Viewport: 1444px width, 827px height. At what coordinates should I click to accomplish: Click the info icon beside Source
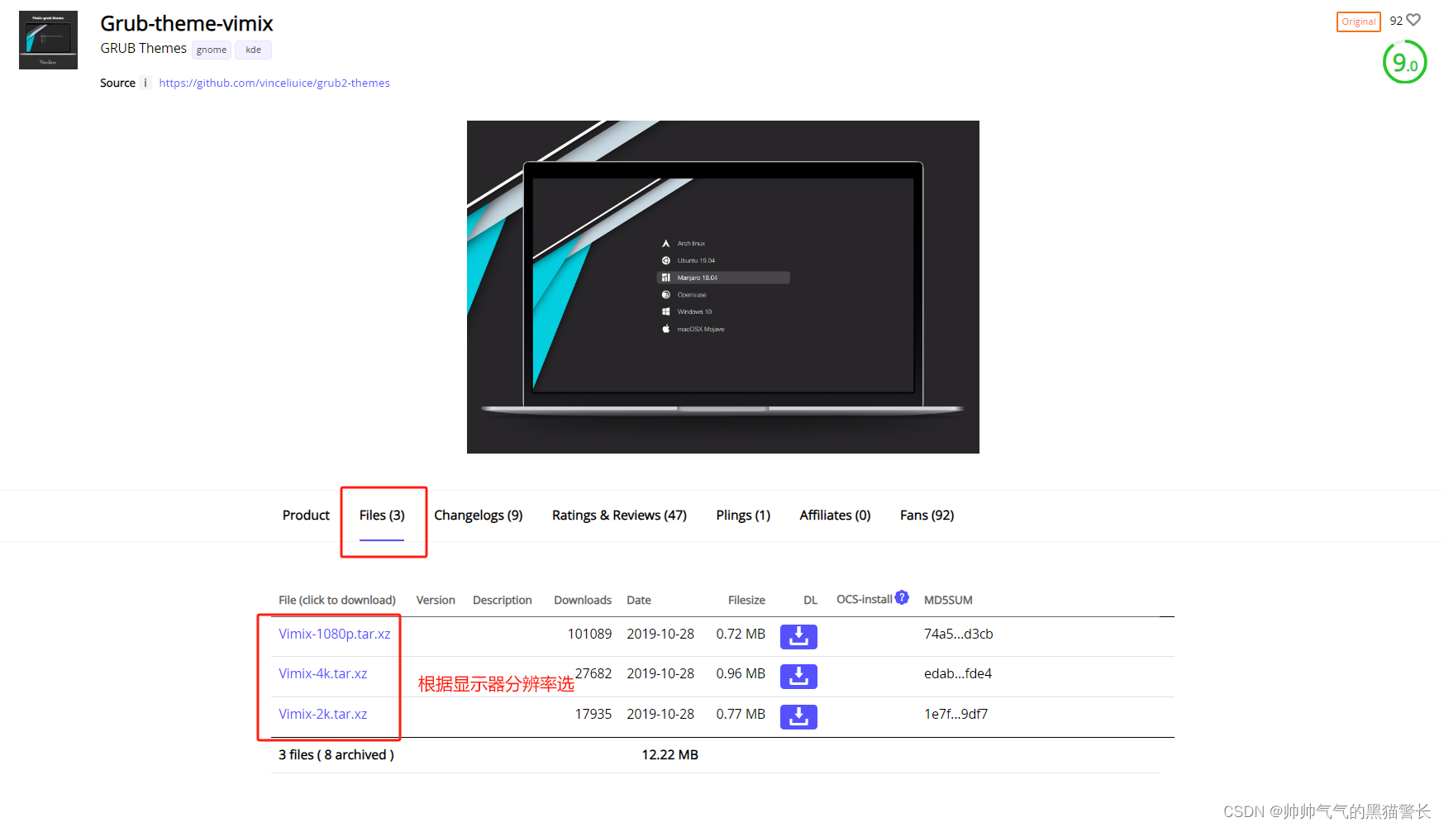click(145, 83)
